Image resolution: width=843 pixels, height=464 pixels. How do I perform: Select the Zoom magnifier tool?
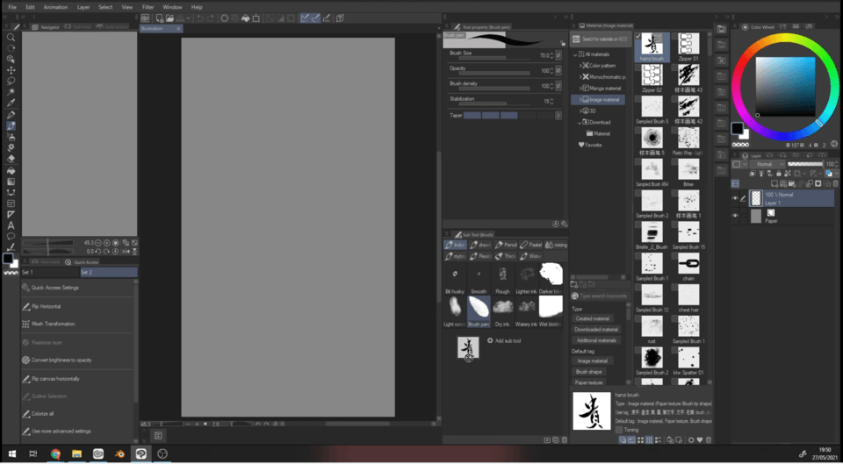(x=11, y=37)
